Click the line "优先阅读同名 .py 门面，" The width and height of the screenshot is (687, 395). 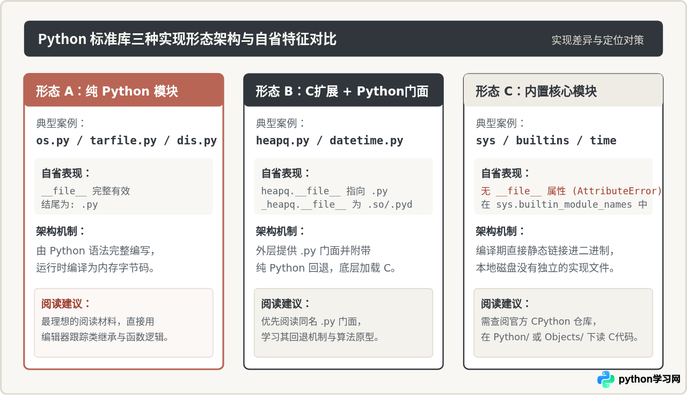[x=312, y=321]
